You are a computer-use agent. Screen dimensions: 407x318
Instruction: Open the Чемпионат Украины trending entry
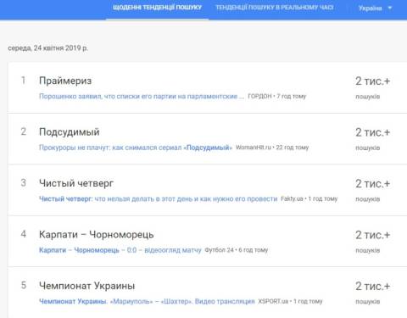pos(87,286)
